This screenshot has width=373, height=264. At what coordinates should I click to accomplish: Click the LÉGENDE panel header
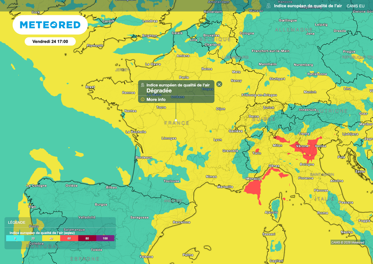pyautogui.click(x=17, y=222)
